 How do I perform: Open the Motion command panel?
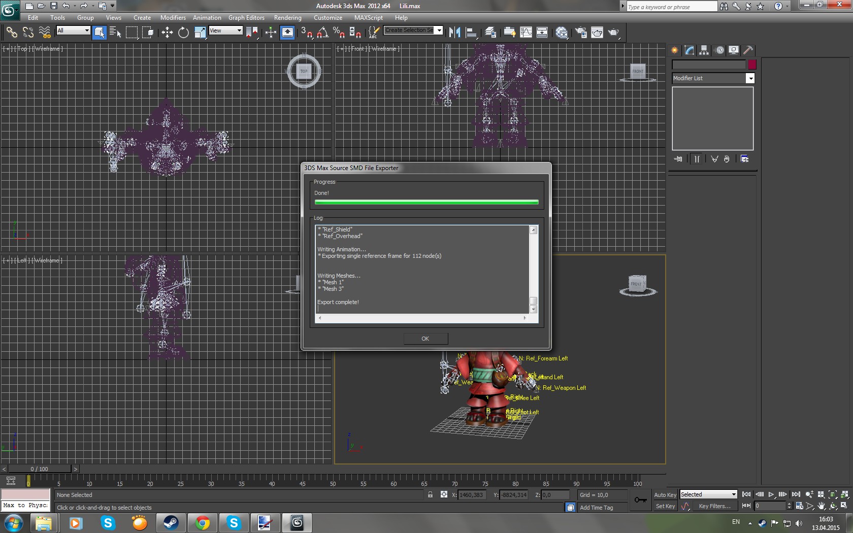coord(719,50)
